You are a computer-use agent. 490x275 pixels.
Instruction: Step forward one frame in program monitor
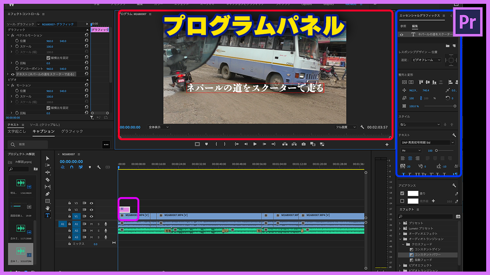(265, 144)
